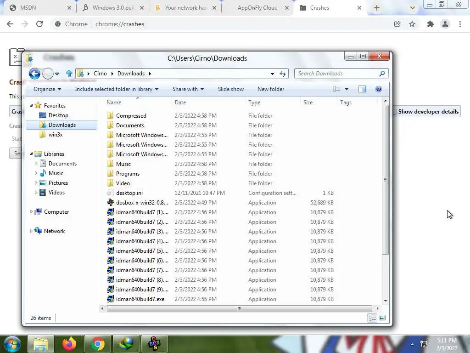Viewport: 470px width, 353px height.
Task: Click the Windows Start orb
Action: (x=11, y=345)
